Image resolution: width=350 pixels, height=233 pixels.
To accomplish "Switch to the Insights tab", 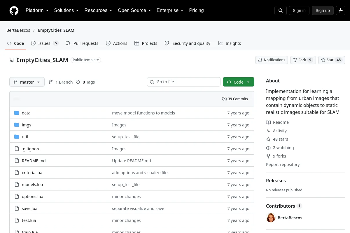I will [x=230, y=43].
